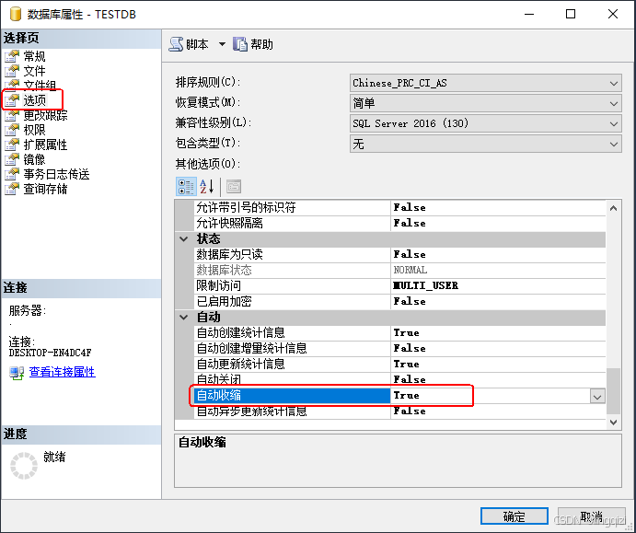
Task: Select the 数据库状态 row
Action: coord(400,270)
